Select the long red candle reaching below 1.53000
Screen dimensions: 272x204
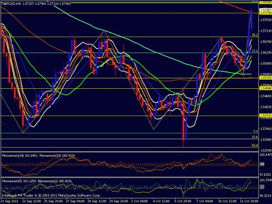click(184, 121)
